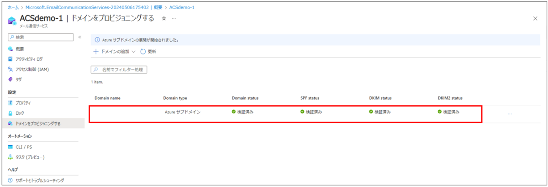The width and height of the screenshot is (548, 187).
Task: Open the row ellipsis menu for the domain
Action: (x=510, y=114)
